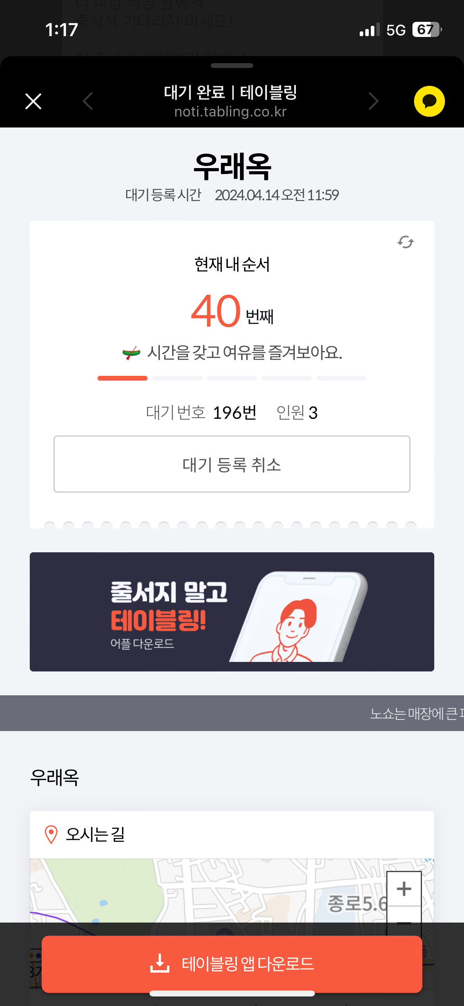The image size is (464, 1006).
Task: Tap the sheet drag handle at the top
Action: pyautogui.click(x=232, y=66)
